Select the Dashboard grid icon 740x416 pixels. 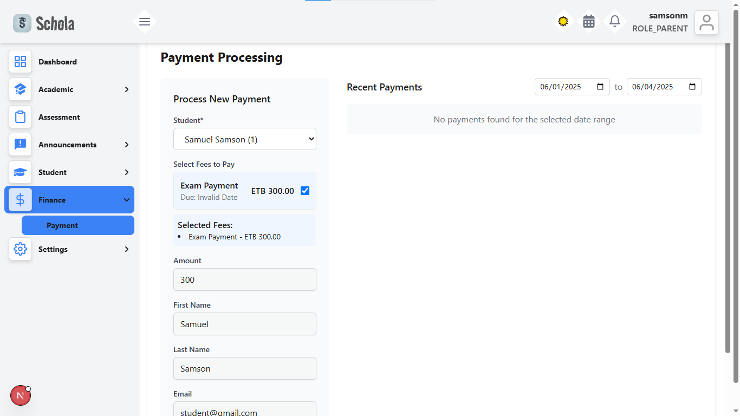point(20,62)
